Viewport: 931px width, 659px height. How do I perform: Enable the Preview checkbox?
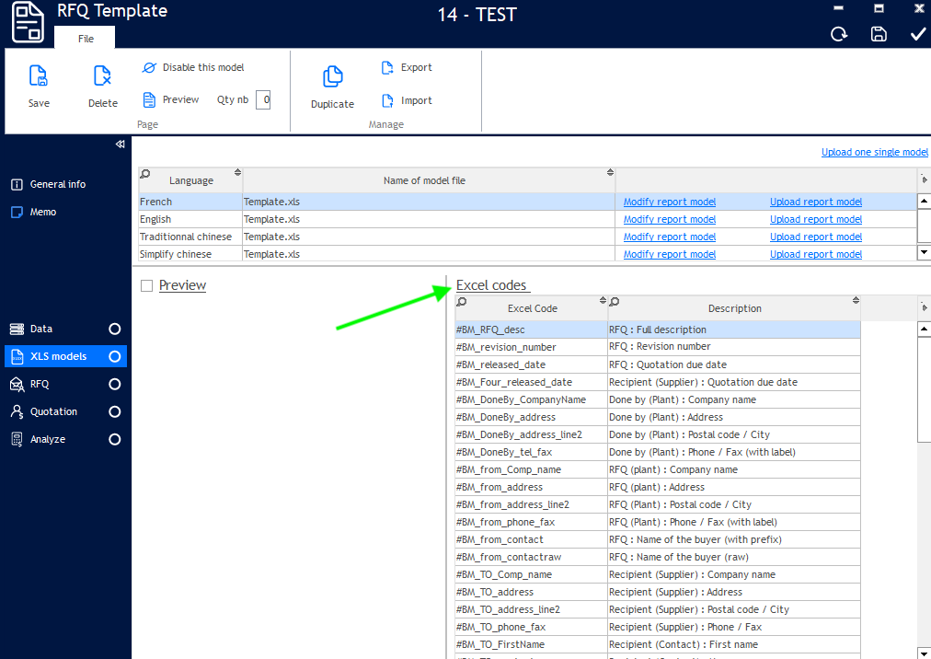click(x=146, y=286)
